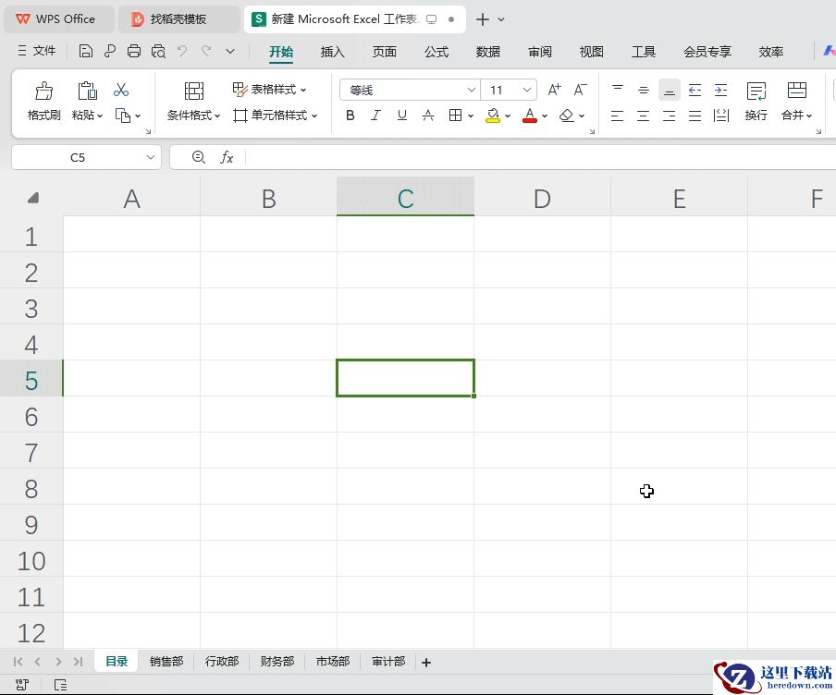The width and height of the screenshot is (836, 695).
Task: Click Increase Indent icon
Action: pyautogui.click(x=720, y=90)
